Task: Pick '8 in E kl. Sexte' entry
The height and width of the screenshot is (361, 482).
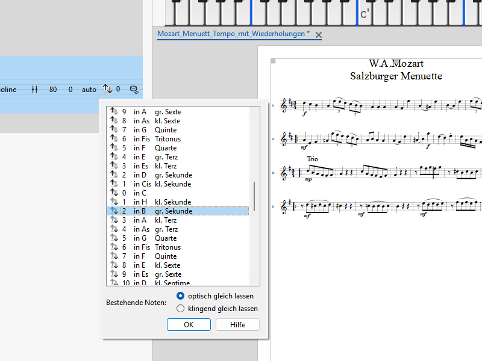Action: 178,265
